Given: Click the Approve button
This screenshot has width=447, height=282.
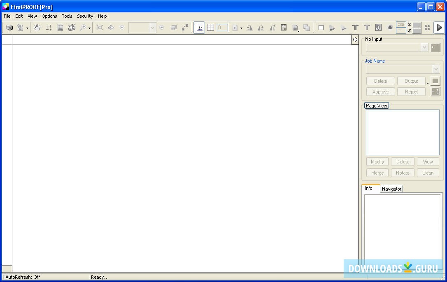Looking at the screenshot, I should [x=381, y=92].
